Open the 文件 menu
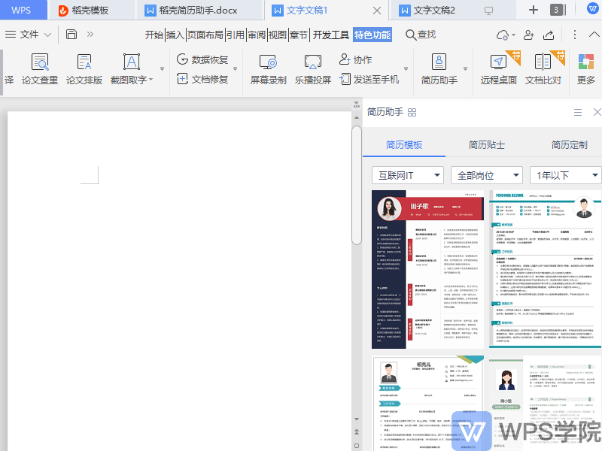This screenshot has width=602, height=451. (x=29, y=35)
